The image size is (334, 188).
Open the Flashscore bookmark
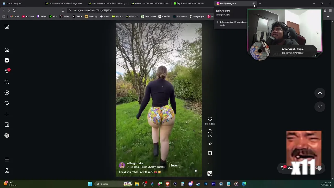pos(180,16)
